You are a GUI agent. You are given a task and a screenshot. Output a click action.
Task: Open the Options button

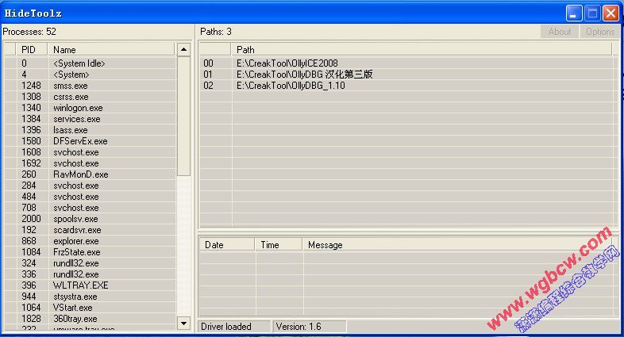coord(599,32)
